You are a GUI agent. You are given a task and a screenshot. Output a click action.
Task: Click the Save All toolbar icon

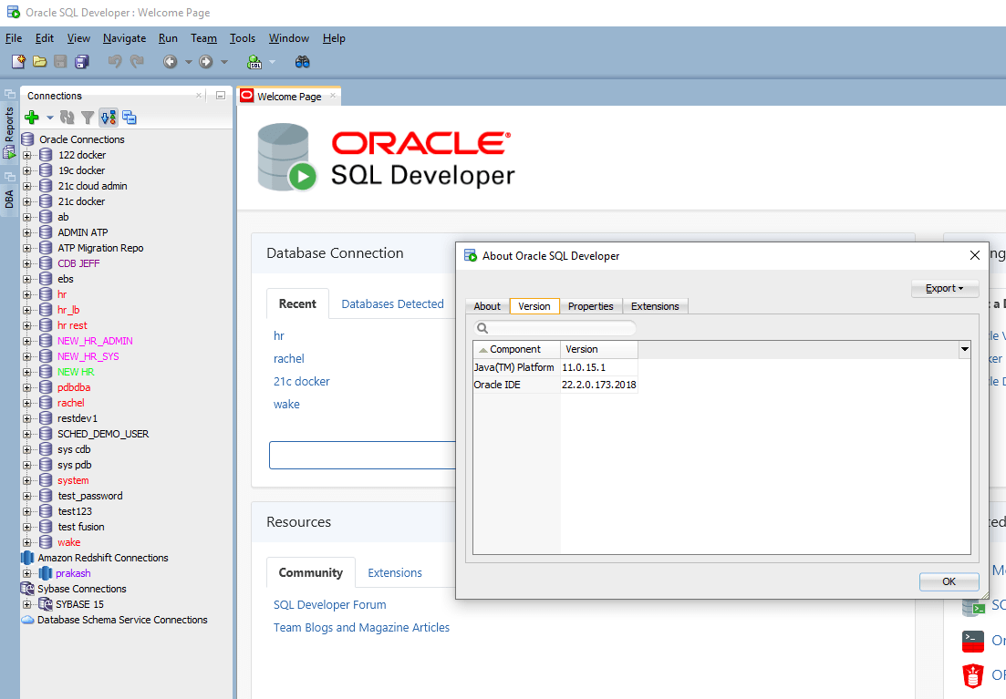coord(81,61)
